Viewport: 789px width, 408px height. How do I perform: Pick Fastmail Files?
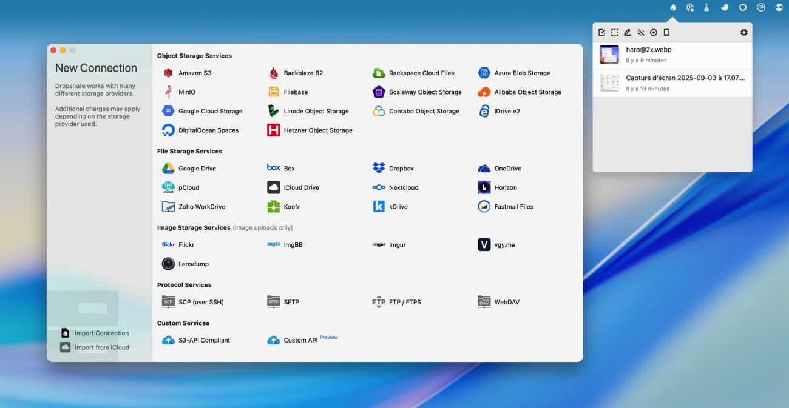coord(506,207)
